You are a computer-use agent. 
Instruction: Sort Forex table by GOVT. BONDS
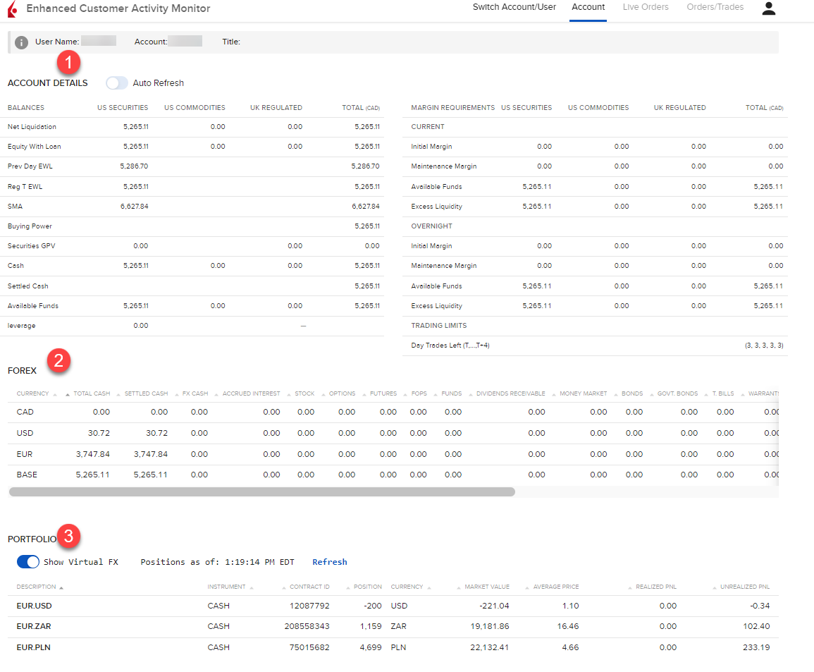[677, 393]
